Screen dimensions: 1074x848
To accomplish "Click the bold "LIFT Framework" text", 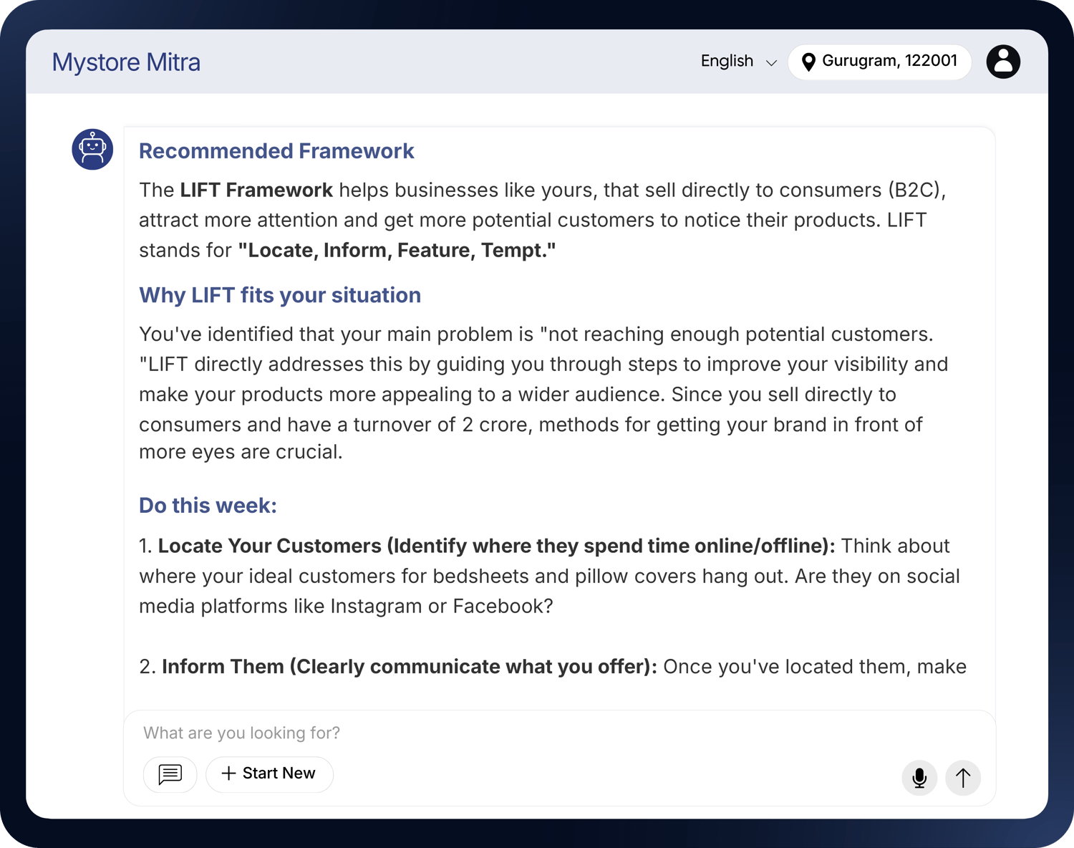I will pos(256,190).
